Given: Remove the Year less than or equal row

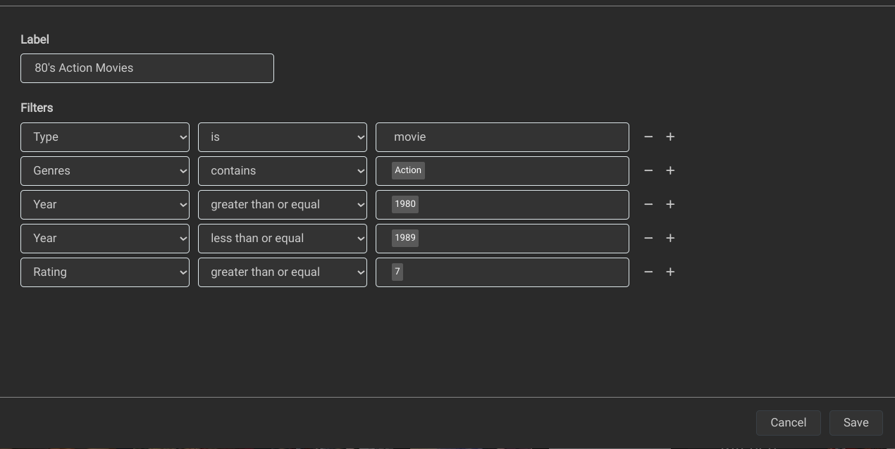Looking at the screenshot, I should tap(648, 238).
